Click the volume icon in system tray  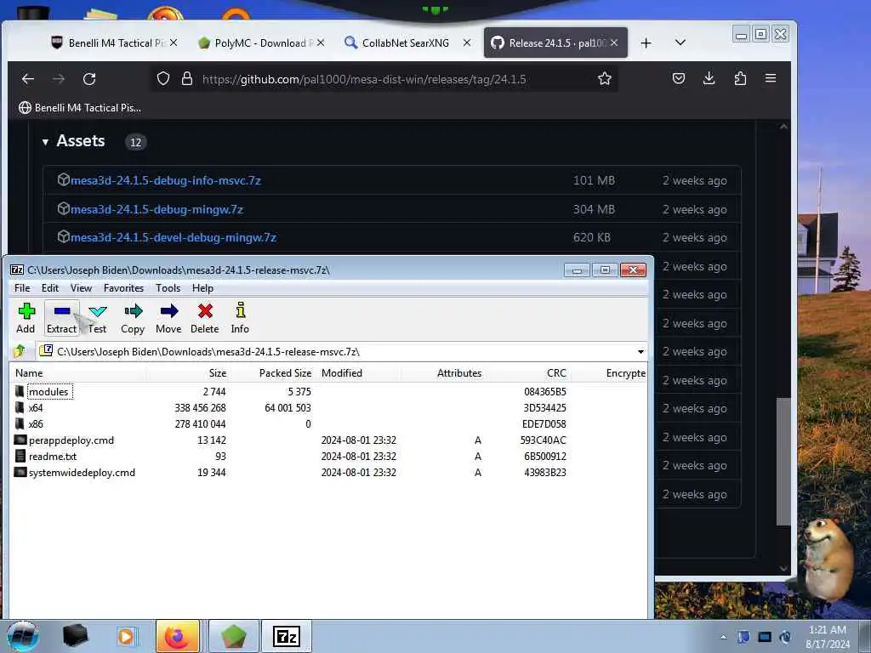click(x=785, y=637)
